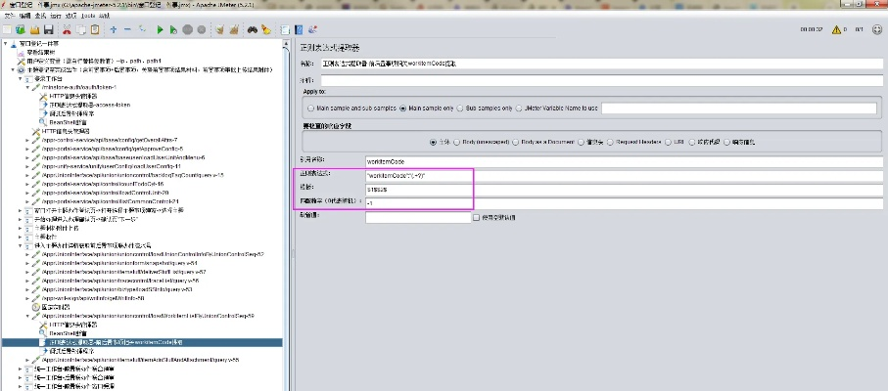Enable the use empty default value checkbox
Screen dimensions: 888x391
coord(477,217)
